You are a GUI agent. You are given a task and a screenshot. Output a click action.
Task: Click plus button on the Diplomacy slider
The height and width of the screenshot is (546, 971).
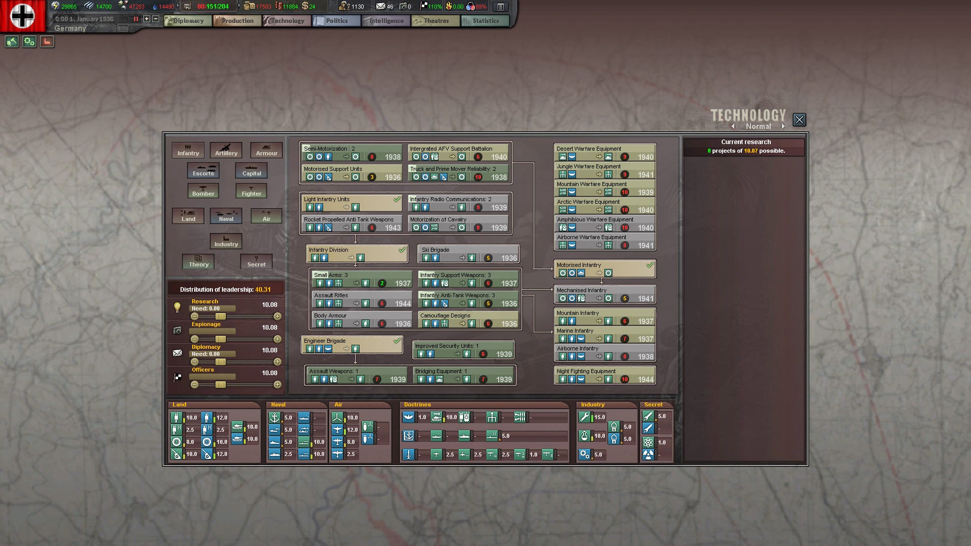pos(278,362)
